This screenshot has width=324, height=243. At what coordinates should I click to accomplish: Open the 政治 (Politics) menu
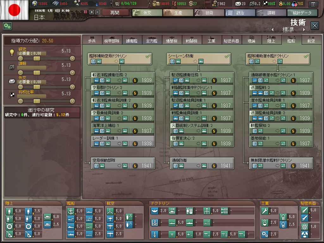(240, 13)
